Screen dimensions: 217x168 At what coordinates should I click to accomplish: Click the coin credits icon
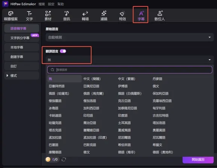pos(48,159)
